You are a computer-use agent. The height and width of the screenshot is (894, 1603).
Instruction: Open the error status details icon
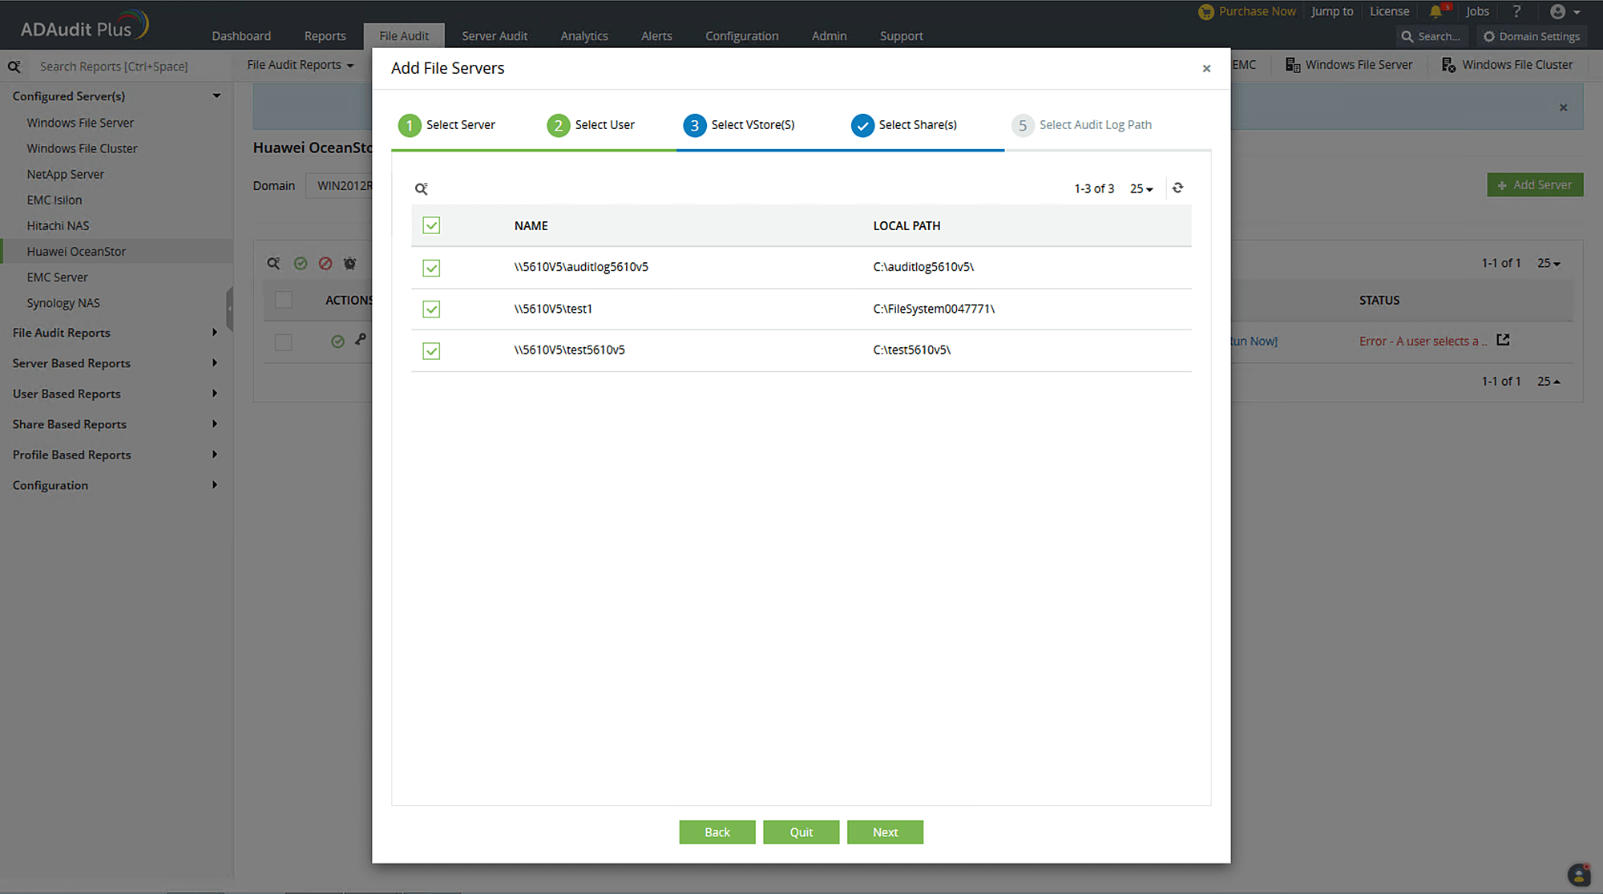click(1503, 340)
